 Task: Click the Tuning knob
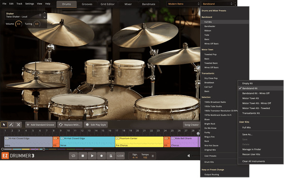point(36,24)
